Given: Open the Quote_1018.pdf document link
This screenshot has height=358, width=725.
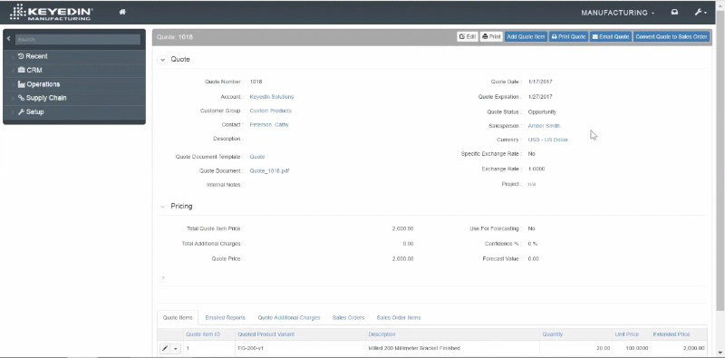Looking at the screenshot, I should click(x=269, y=170).
